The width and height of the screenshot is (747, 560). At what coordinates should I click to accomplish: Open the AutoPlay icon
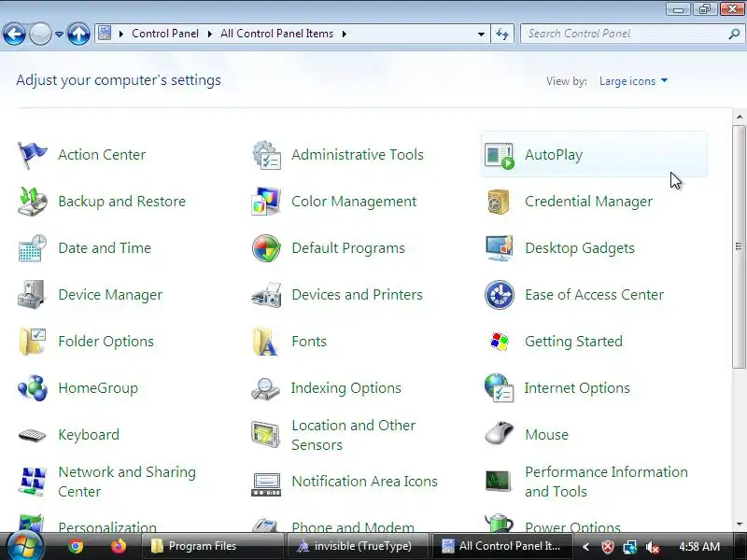[500, 155]
